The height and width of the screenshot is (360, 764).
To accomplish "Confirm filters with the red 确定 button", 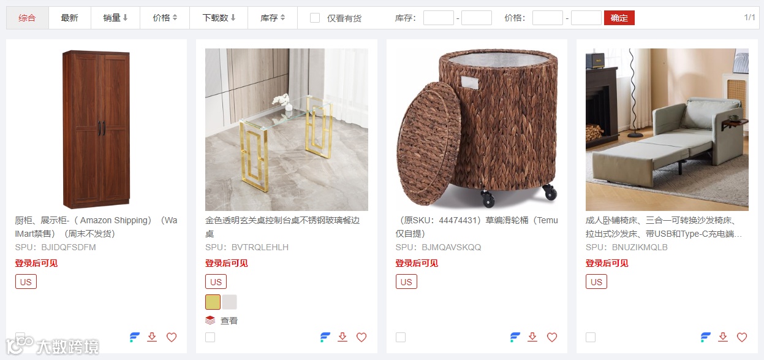I will point(619,18).
